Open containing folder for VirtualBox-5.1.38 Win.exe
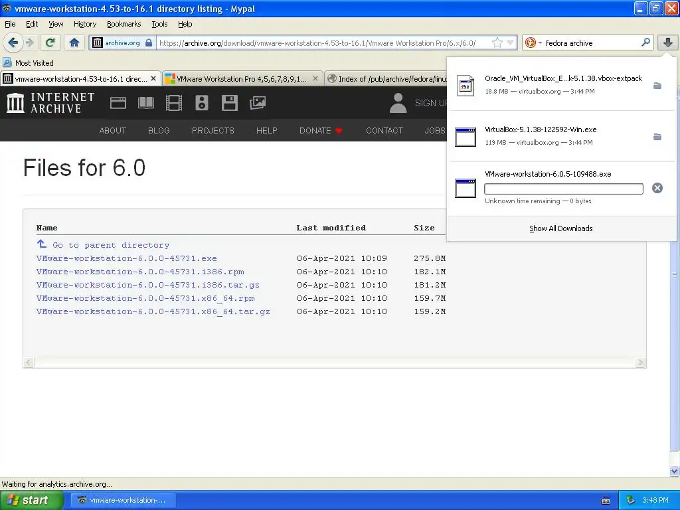This screenshot has height=510, width=680. tap(657, 137)
